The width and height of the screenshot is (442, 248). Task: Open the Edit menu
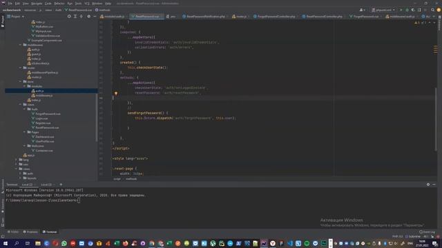tap(17, 3)
